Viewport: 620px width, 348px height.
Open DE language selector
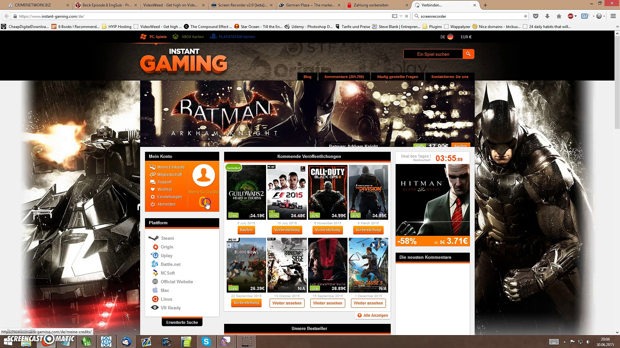(447, 37)
